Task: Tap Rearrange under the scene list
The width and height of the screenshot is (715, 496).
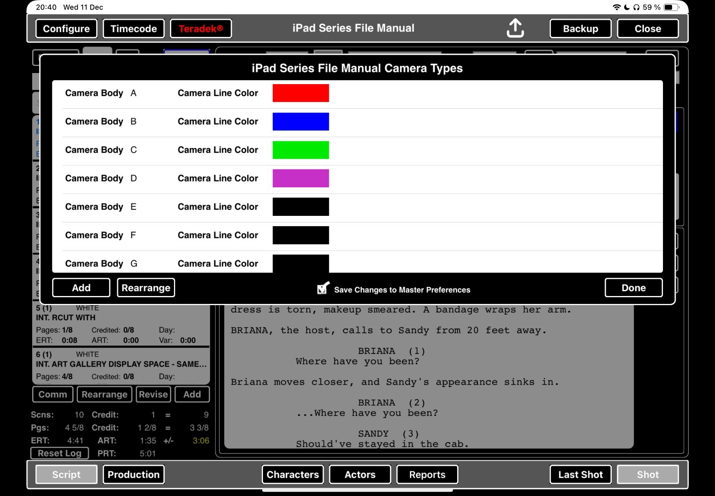Action: (104, 394)
